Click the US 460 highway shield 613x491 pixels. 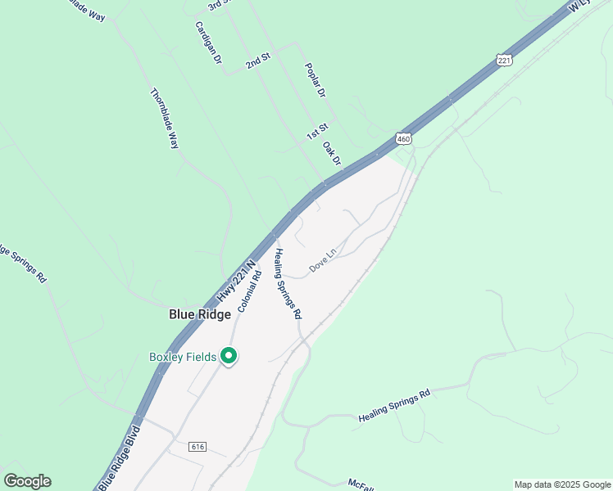click(x=403, y=139)
